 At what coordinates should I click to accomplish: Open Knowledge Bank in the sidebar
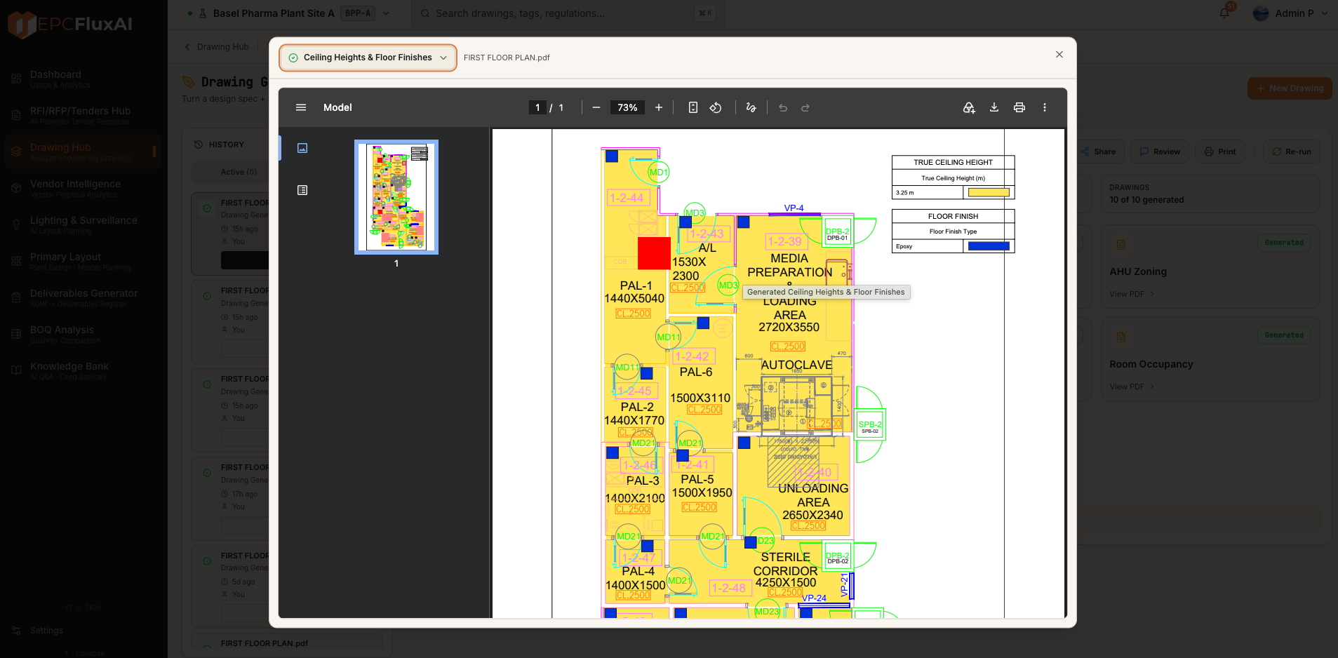click(x=83, y=371)
